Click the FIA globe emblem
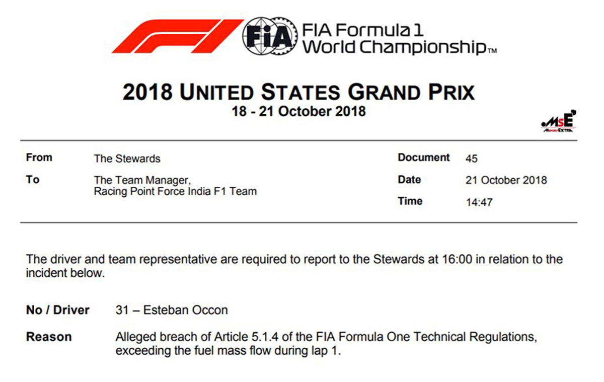 pos(269,36)
